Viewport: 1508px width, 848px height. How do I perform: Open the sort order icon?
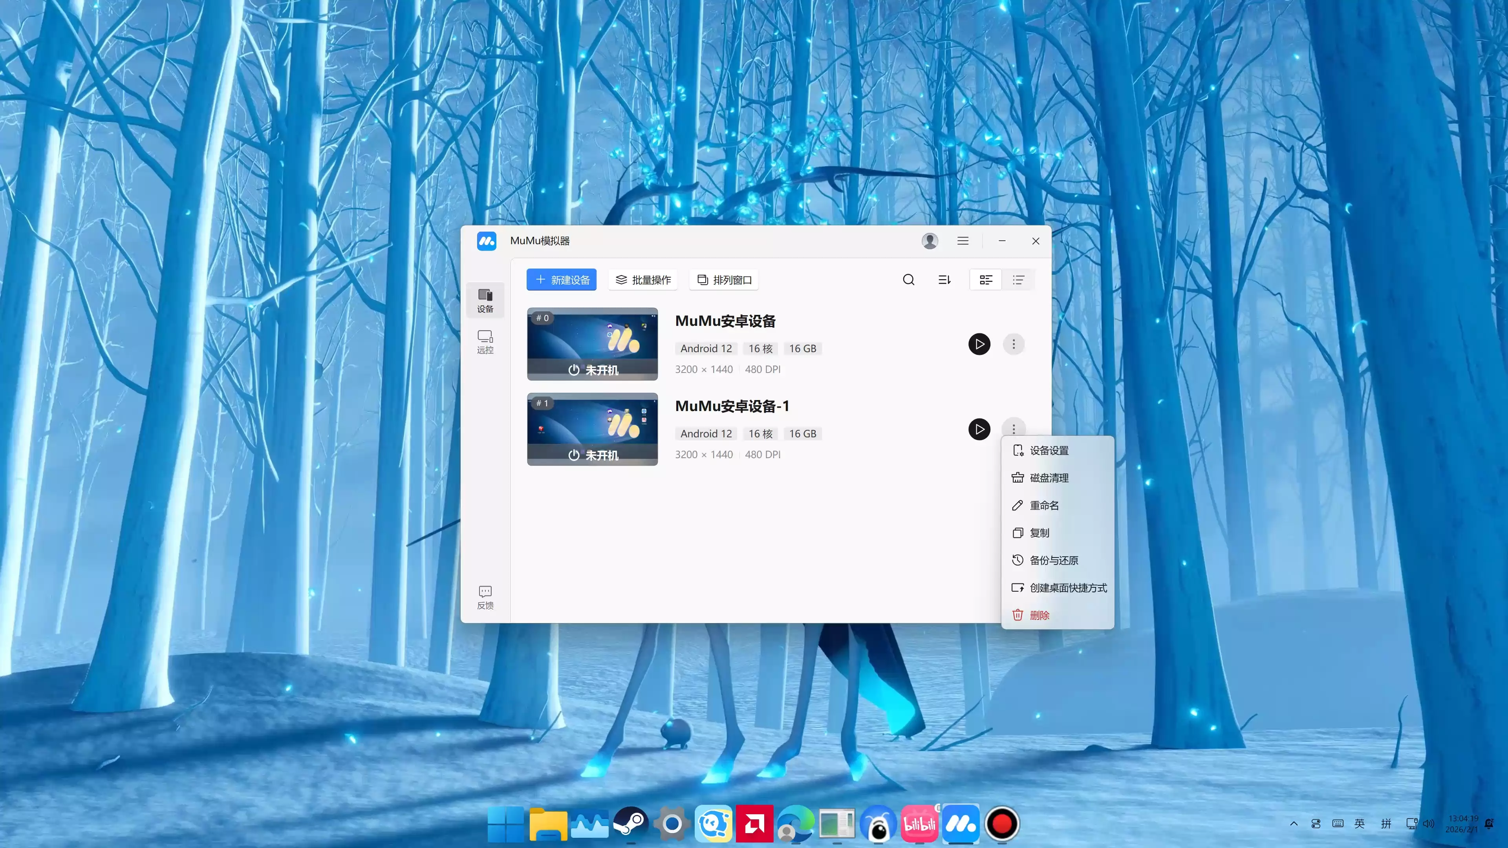click(x=944, y=280)
